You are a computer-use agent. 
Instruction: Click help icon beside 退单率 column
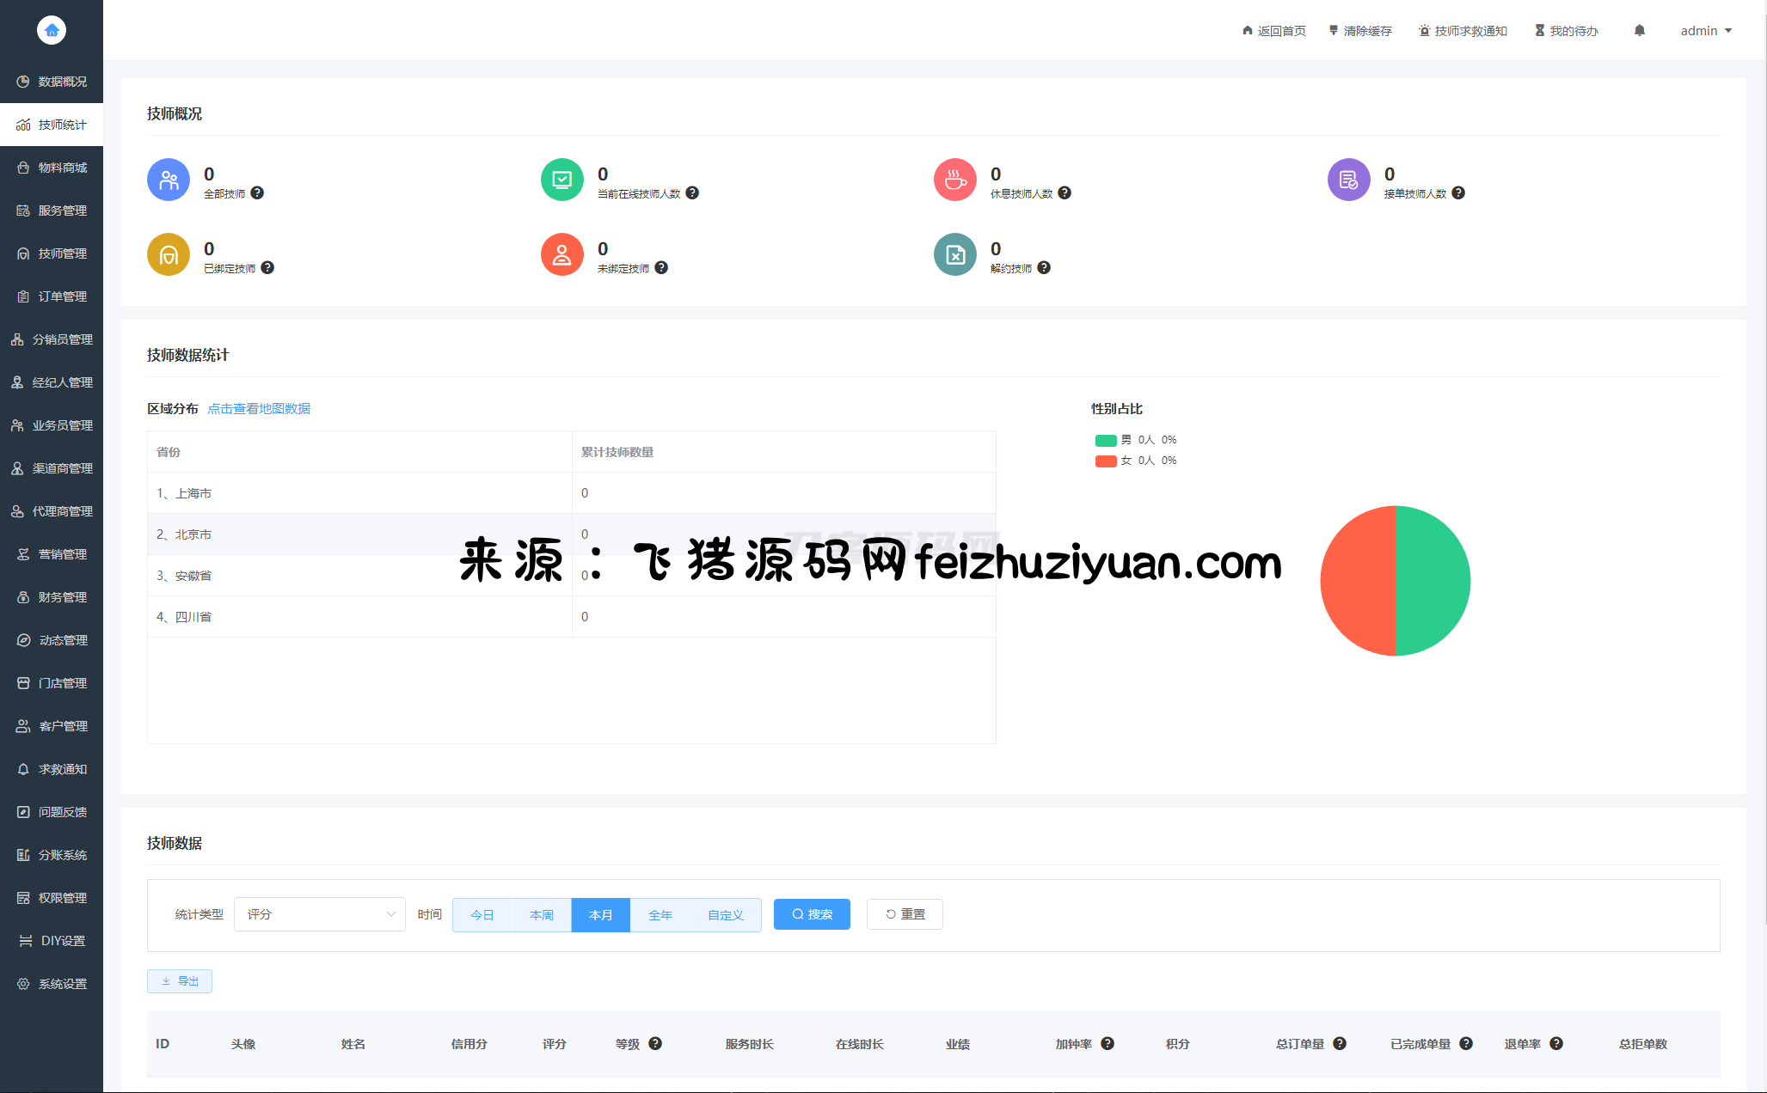click(1556, 1044)
